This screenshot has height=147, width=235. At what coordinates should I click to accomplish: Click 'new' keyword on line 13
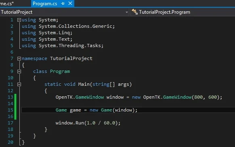pyautogui.click(x=136, y=97)
